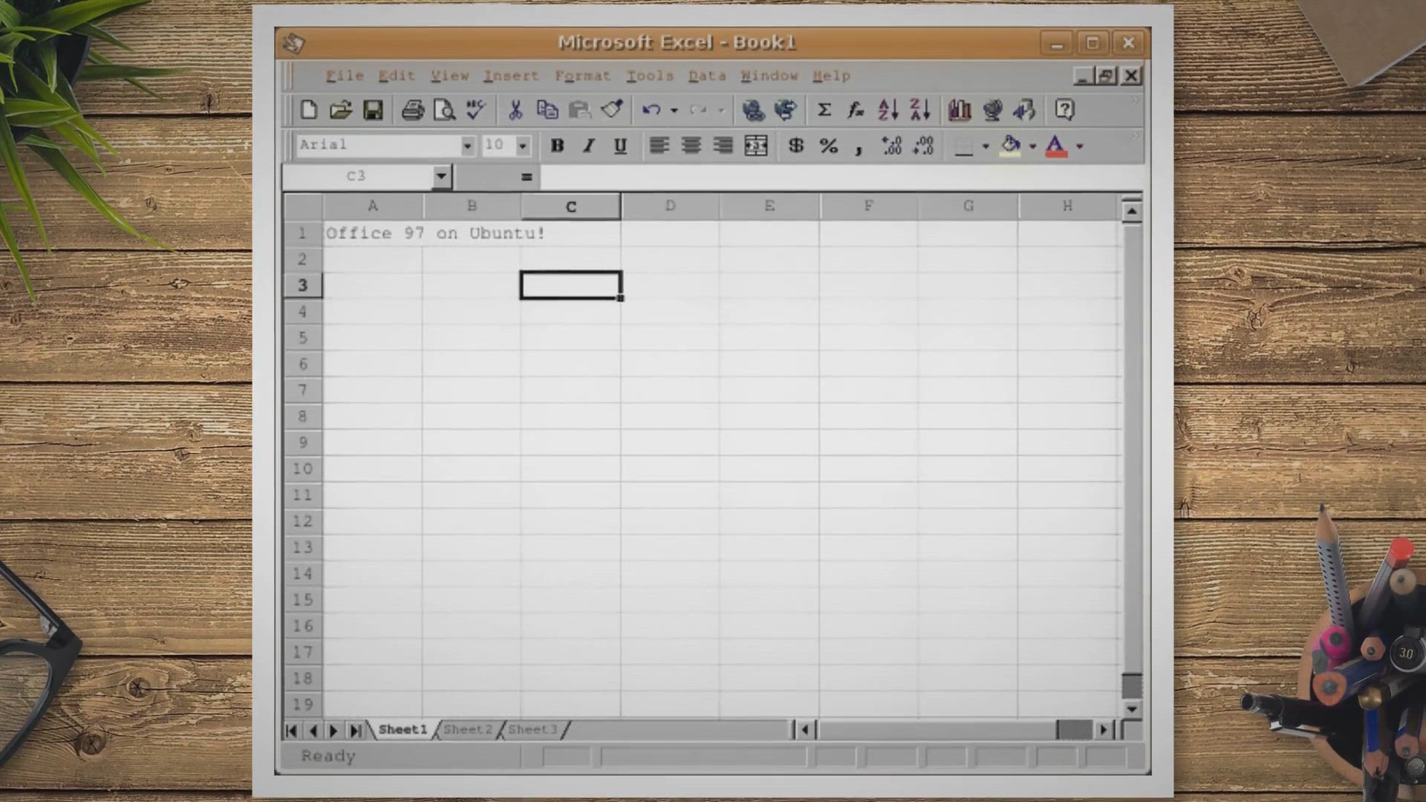The width and height of the screenshot is (1426, 802).
Task: Apply Currency Style dollar icon
Action: pyautogui.click(x=796, y=146)
